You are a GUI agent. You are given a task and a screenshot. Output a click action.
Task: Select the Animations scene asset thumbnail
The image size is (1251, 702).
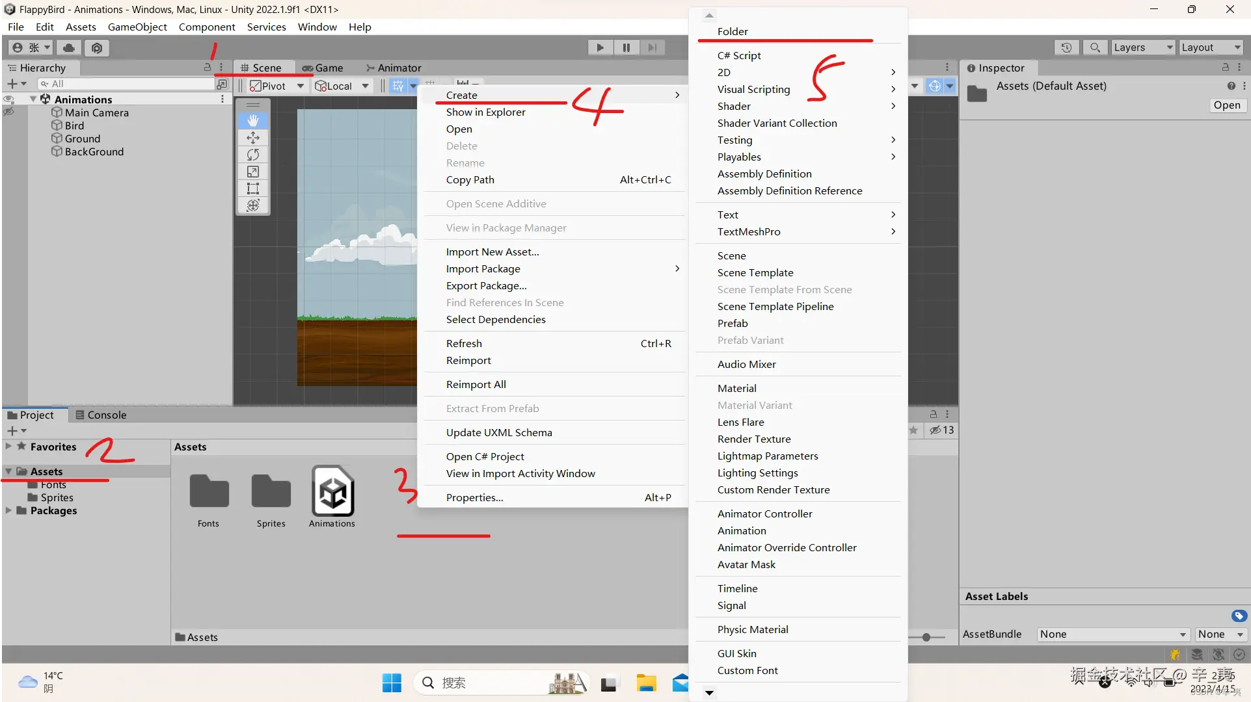pyautogui.click(x=332, y=491)
